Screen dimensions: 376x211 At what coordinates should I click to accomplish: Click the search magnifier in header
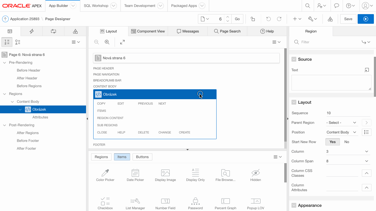tap(307, 6)
